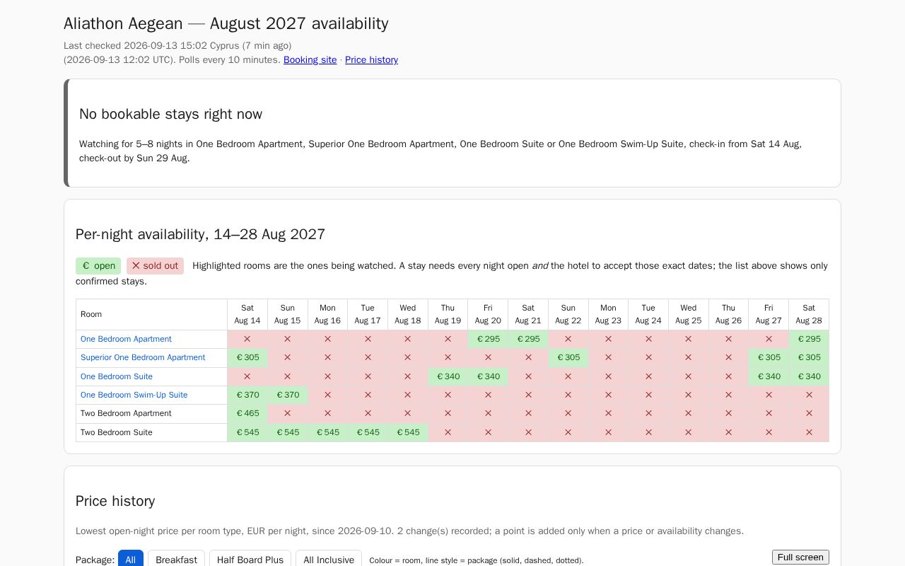The height and width of the screenshot is (566, 905).
Task: Click € 370 for Swim-Up Suite, Aug 14
Action: pyautogui.click(x=247, y=395)
